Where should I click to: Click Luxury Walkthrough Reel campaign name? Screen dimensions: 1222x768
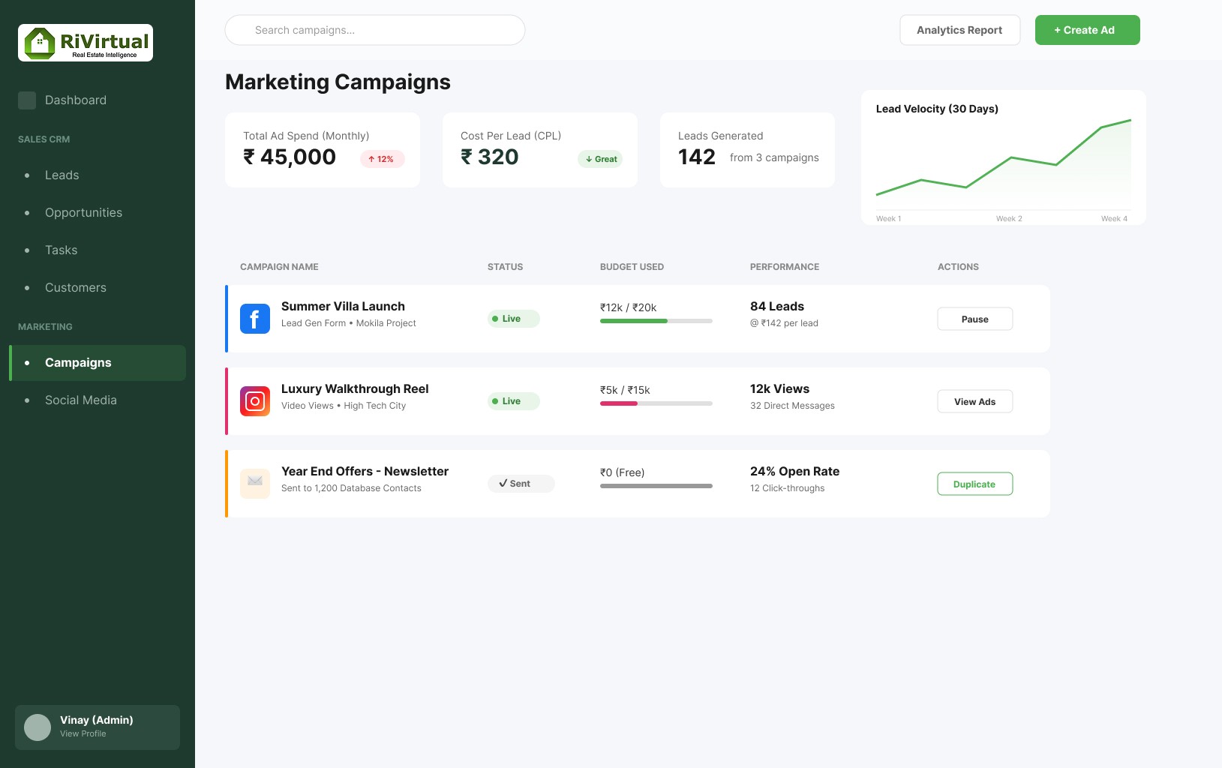[x=355, y=388]
